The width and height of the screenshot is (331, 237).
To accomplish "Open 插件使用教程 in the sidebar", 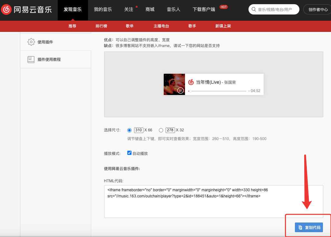I will (x=56, y=60).
